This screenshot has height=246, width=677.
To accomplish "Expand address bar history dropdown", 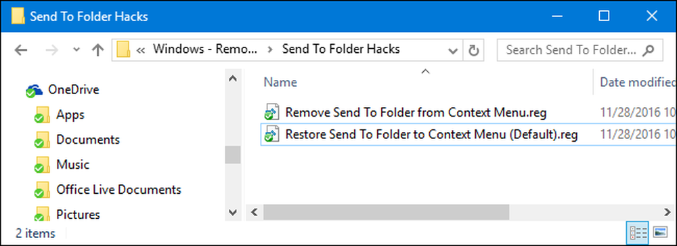I will (453, 51).
